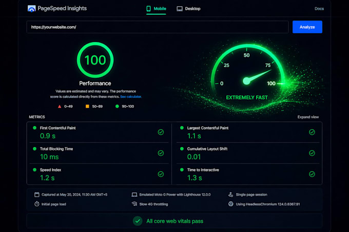Click the Mobile phone icon in the tab

pos(148,9)
